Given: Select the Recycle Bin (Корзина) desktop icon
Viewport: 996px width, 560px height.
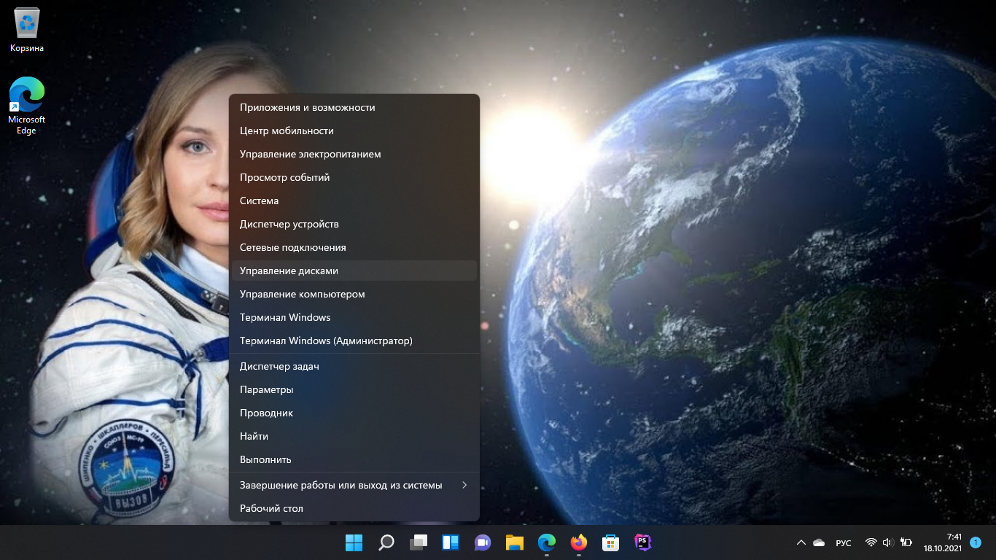Looking at the screenshot, I should [27, 31].
